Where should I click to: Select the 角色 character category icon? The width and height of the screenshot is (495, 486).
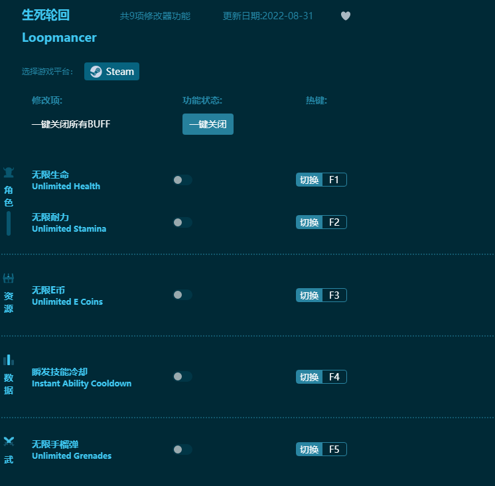point(9,173)
